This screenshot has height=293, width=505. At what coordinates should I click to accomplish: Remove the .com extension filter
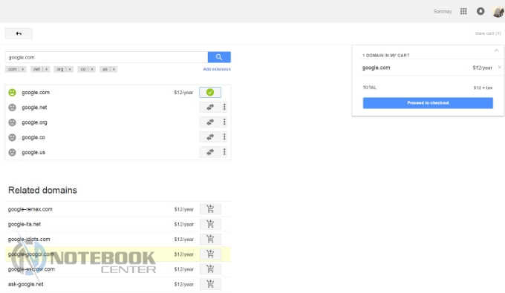22,69
